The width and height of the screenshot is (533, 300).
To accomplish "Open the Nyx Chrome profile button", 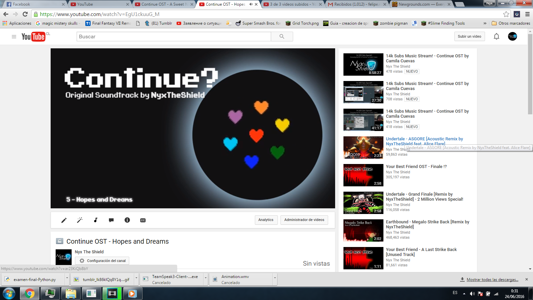I will tap(489, 3).
